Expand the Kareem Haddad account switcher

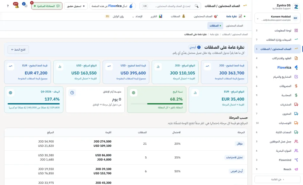point(277,18)
